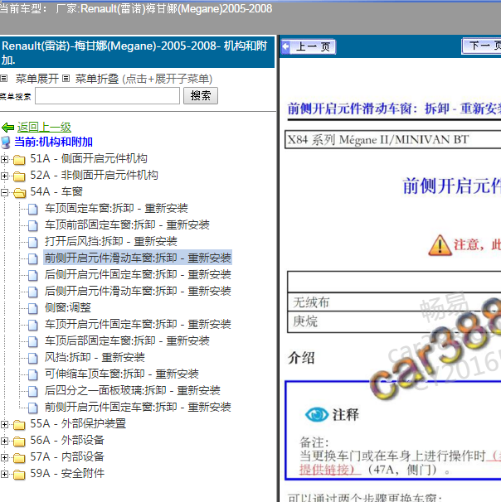This screenshot has width=501, height=502.
Task: Open 风挡:拆卸 - 重新安装
Action: click(95, 358)
